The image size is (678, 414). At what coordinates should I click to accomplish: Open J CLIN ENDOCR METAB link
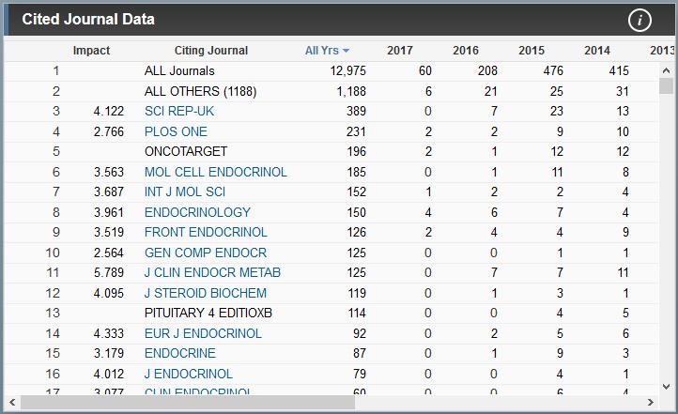point(212,273)
